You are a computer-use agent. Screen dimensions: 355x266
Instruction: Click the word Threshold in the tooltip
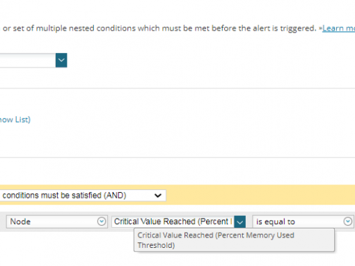156,245
